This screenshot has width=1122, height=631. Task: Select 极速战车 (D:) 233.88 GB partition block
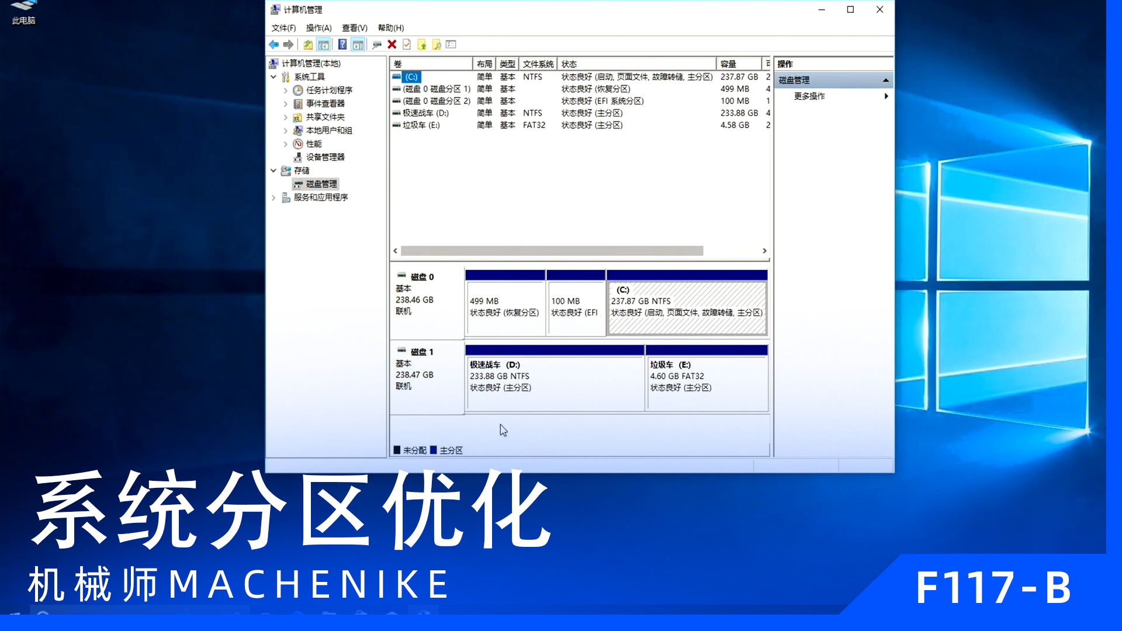pyautogui.click(x=555, y=377)
